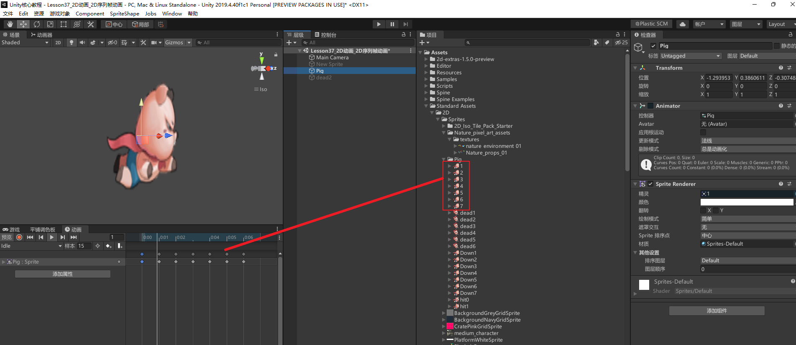Open the 图层 layers dropdown
Viewport: 796px width, 345px height.
coord(746,24)
